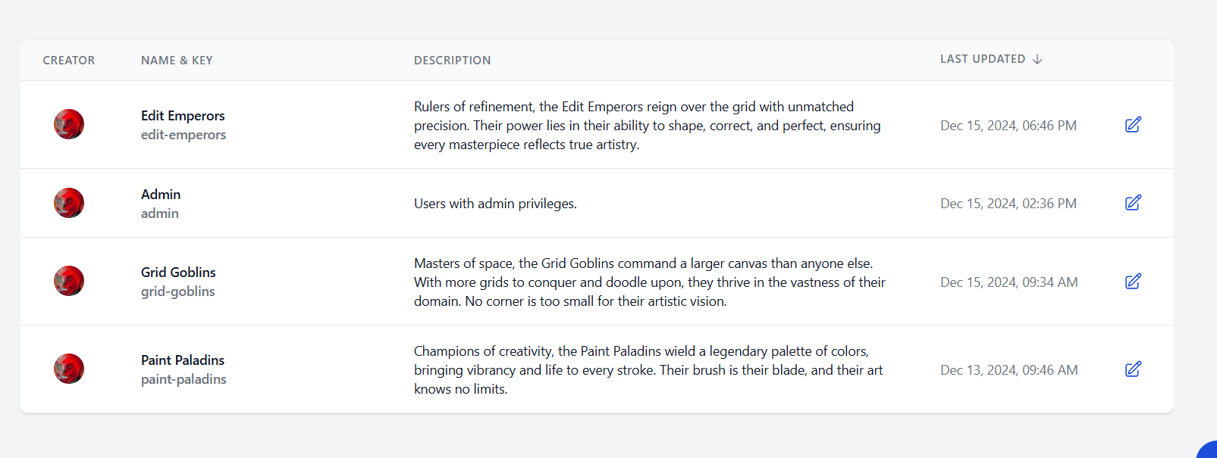Click the edit-emperors key text

pos(183,135)
